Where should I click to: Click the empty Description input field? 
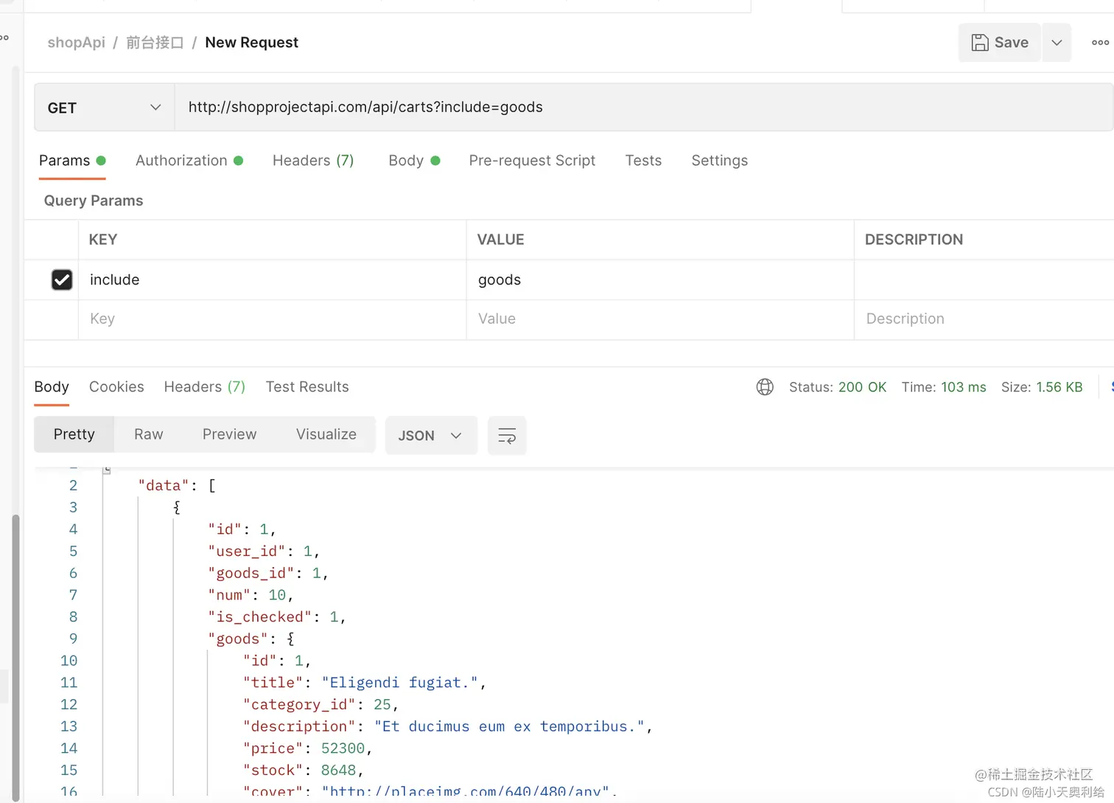pyautogui.click(x=984, y=319)
